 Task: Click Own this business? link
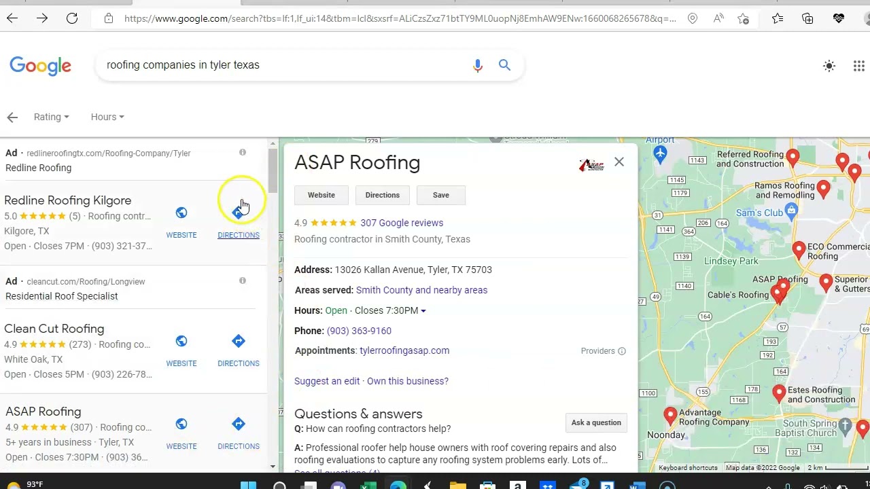[x=408, y=381]
